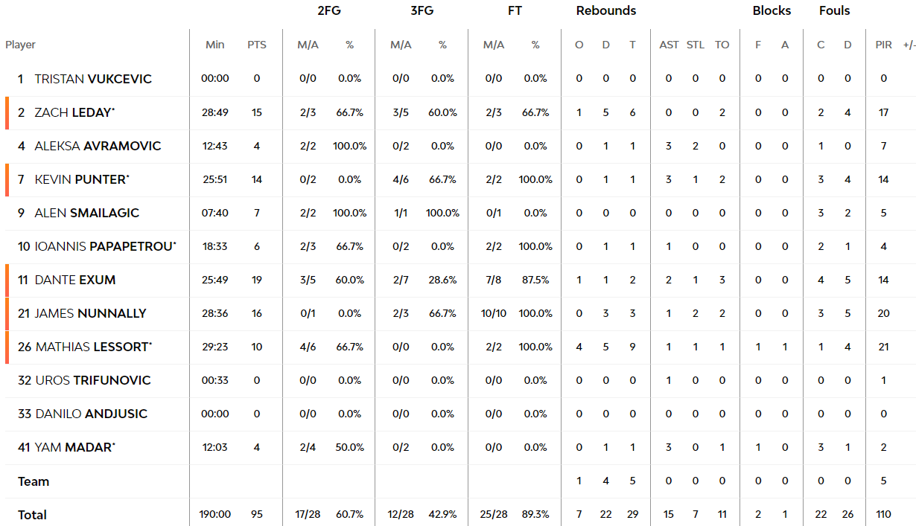Image resolution: width=916 pixels, height=526 pixels.
Task: Open Aleksa Avramovic's player page
Action: [x=98, y=146]
